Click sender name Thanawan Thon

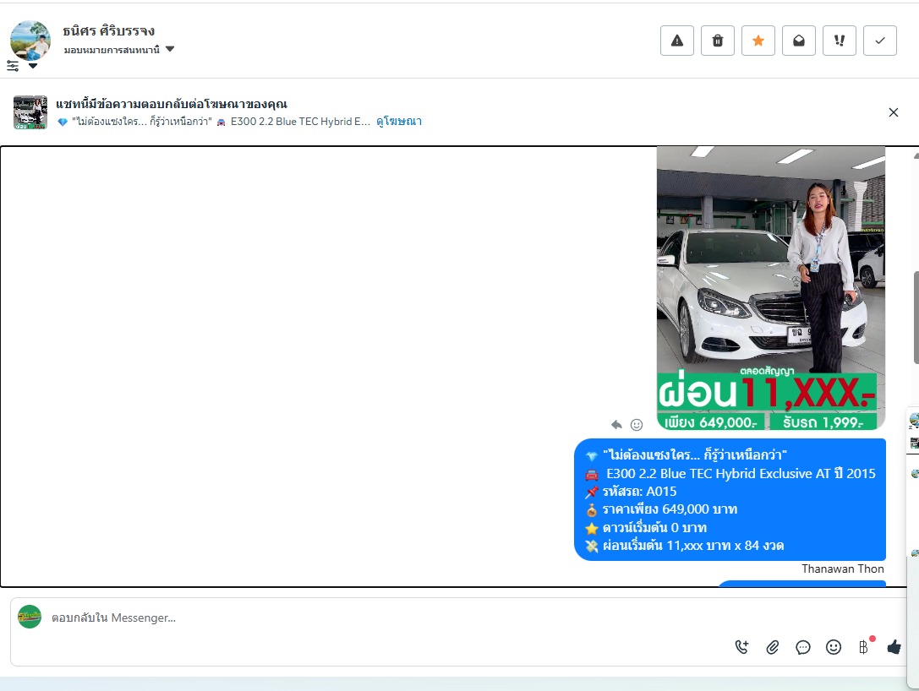[843, 569]
